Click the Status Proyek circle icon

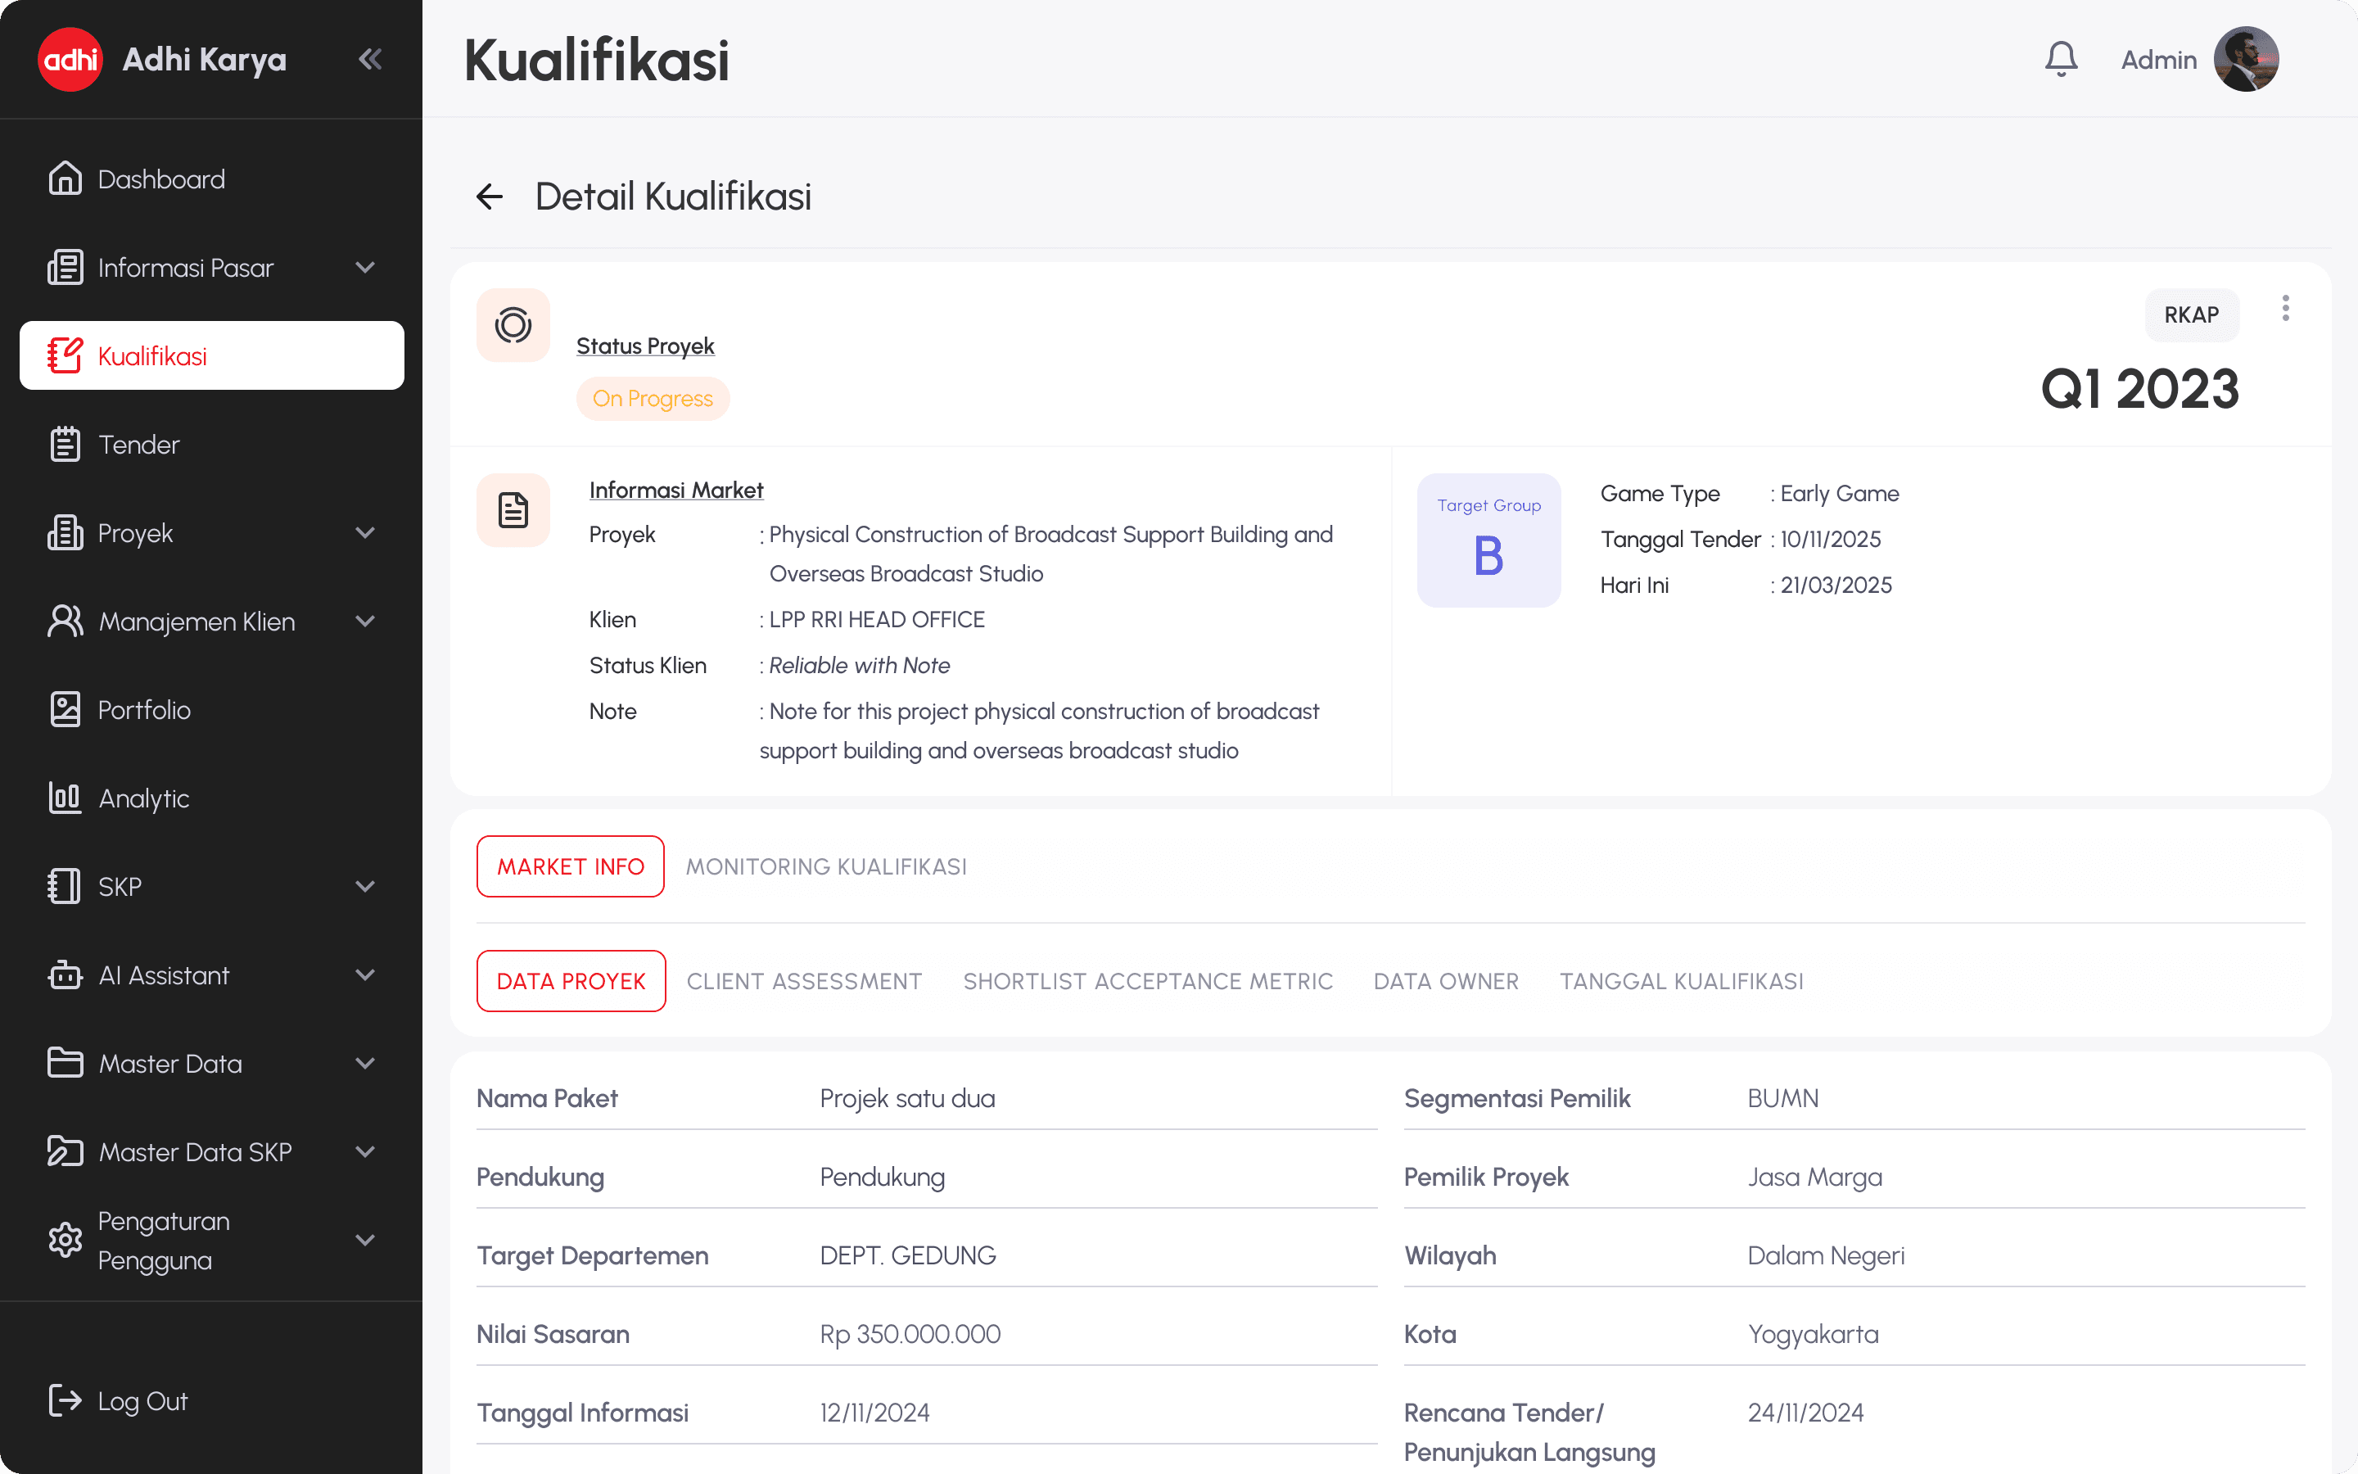pos(513,326)
